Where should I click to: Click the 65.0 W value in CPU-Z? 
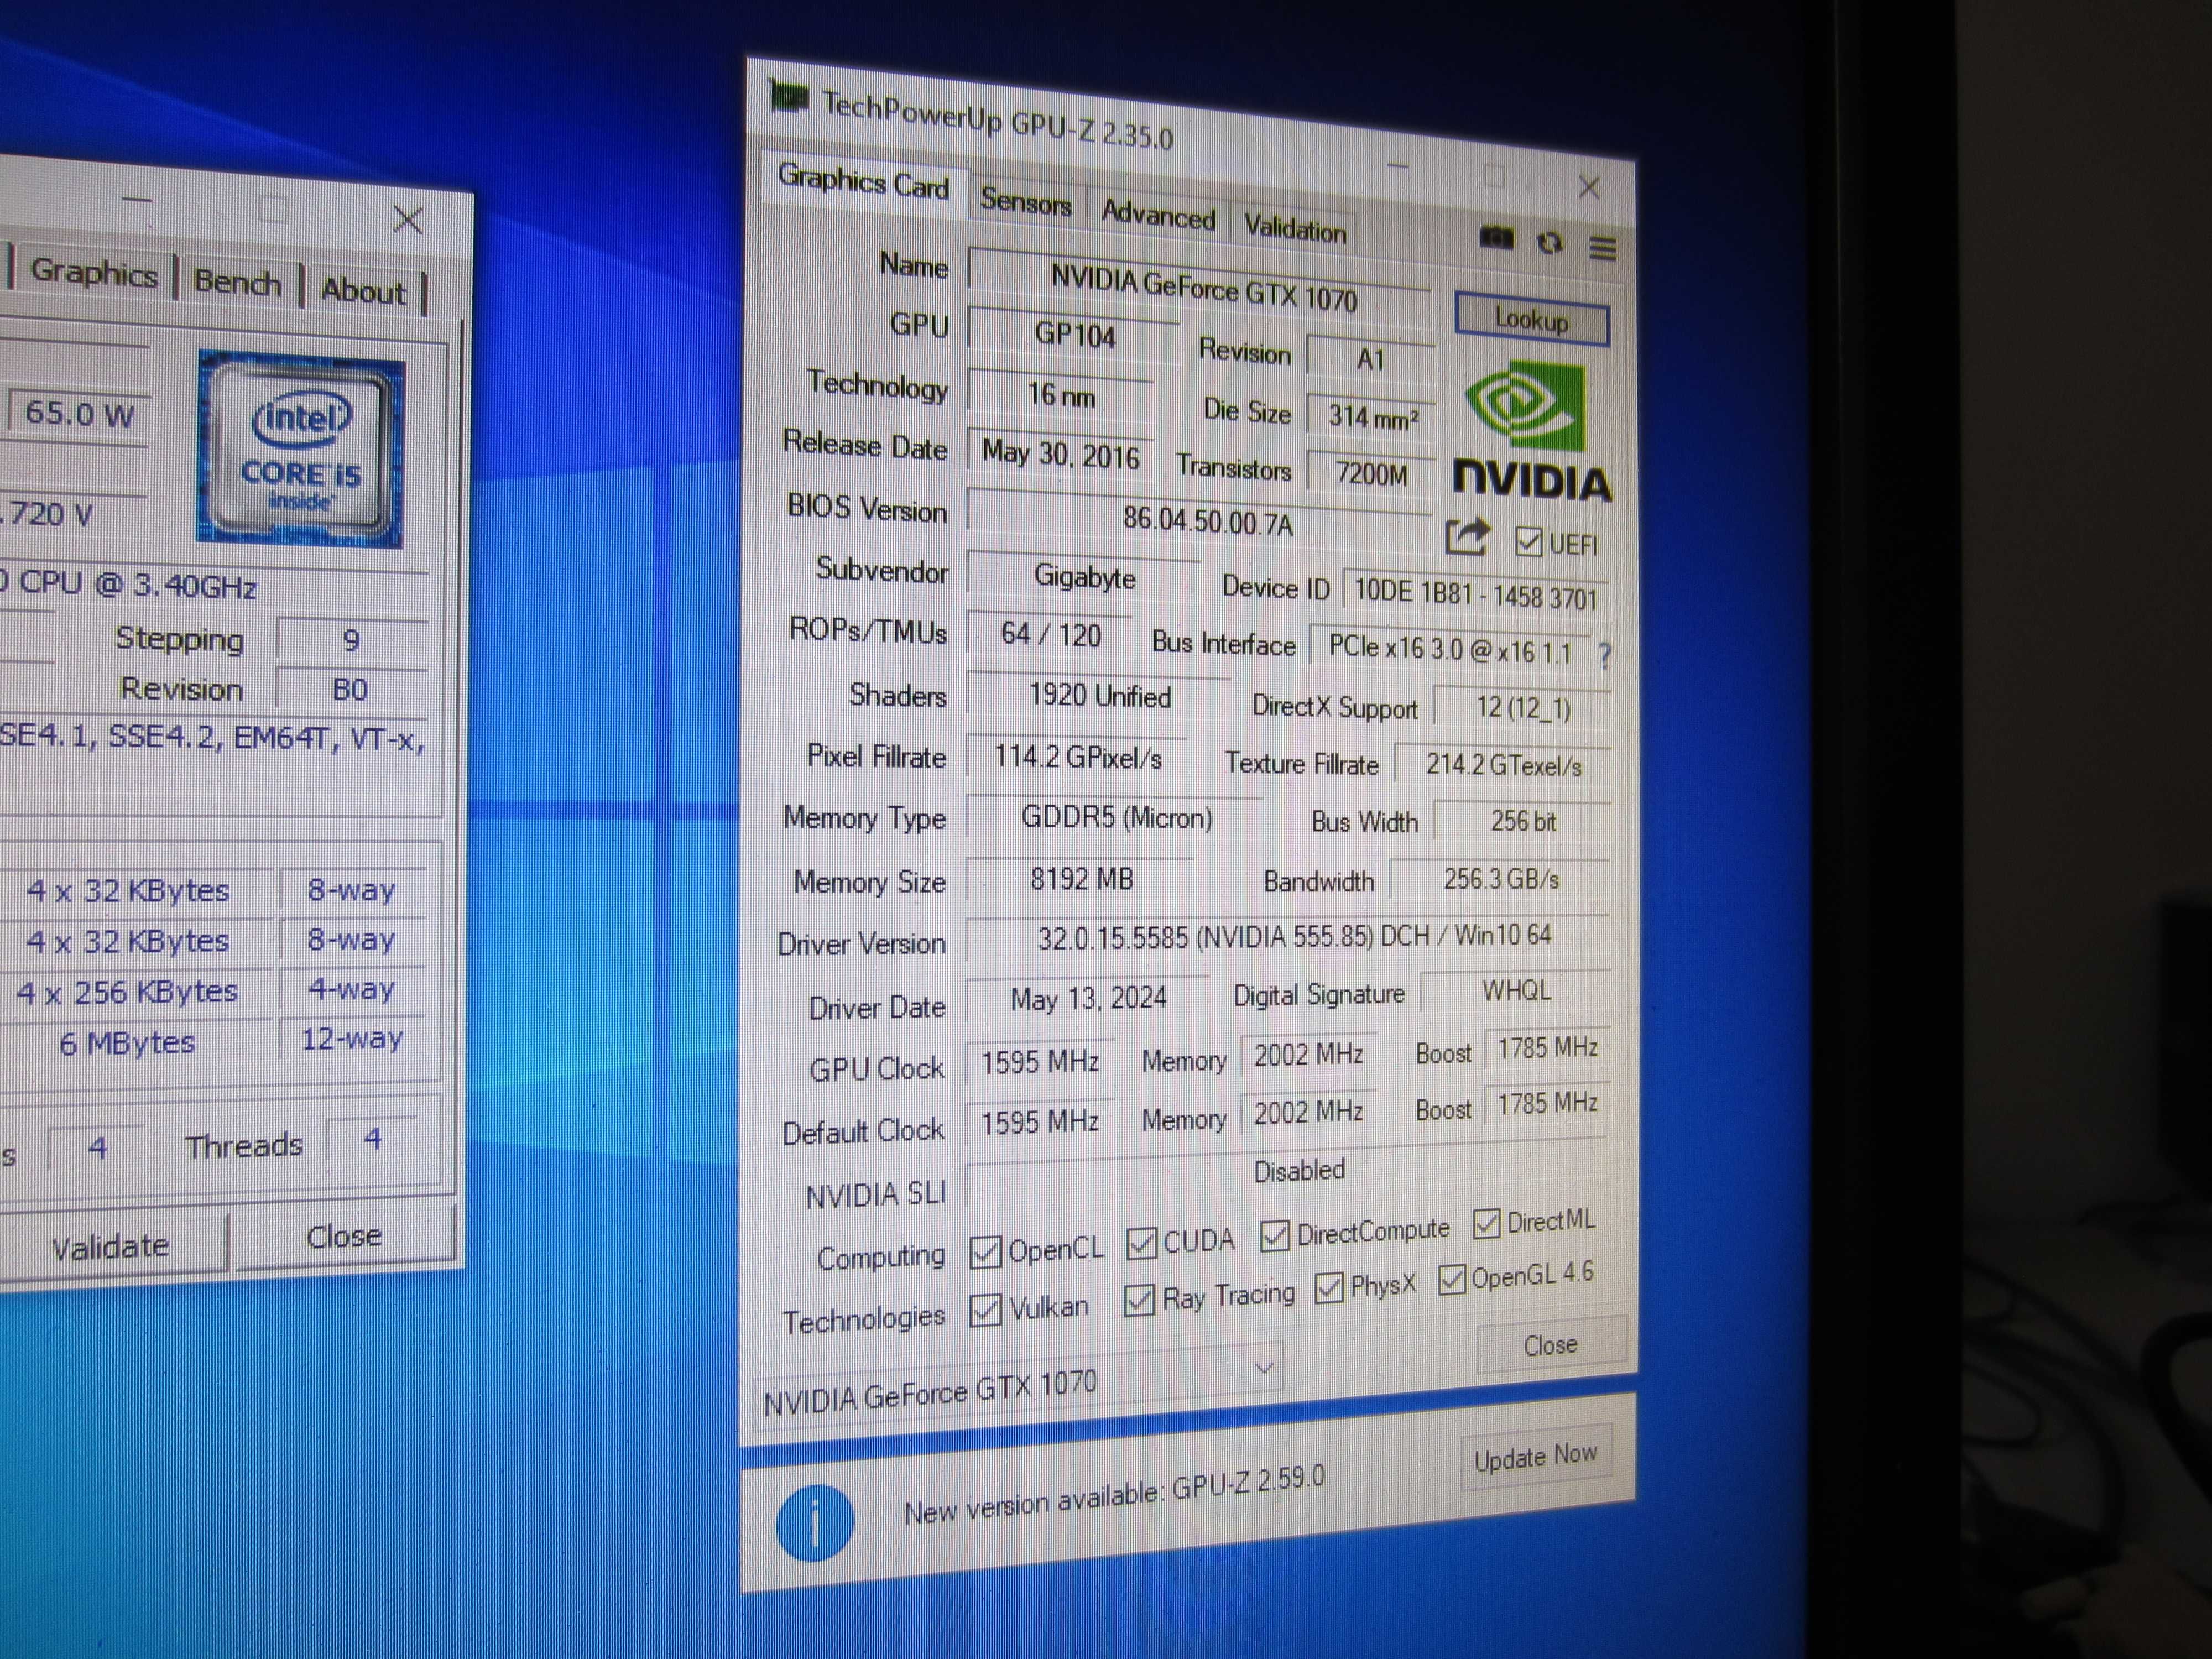click(x=78, y=413)
